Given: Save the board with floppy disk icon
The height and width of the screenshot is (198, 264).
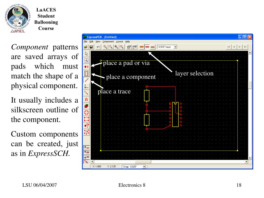Looking at the screenshot, I should point(91,47).
